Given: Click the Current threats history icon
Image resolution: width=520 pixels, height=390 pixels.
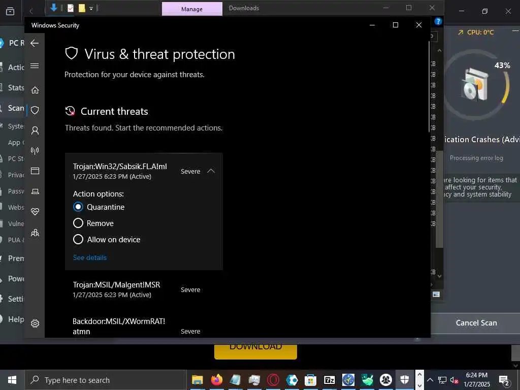Looking at the screenshot, I should click(x=70, y=111).
